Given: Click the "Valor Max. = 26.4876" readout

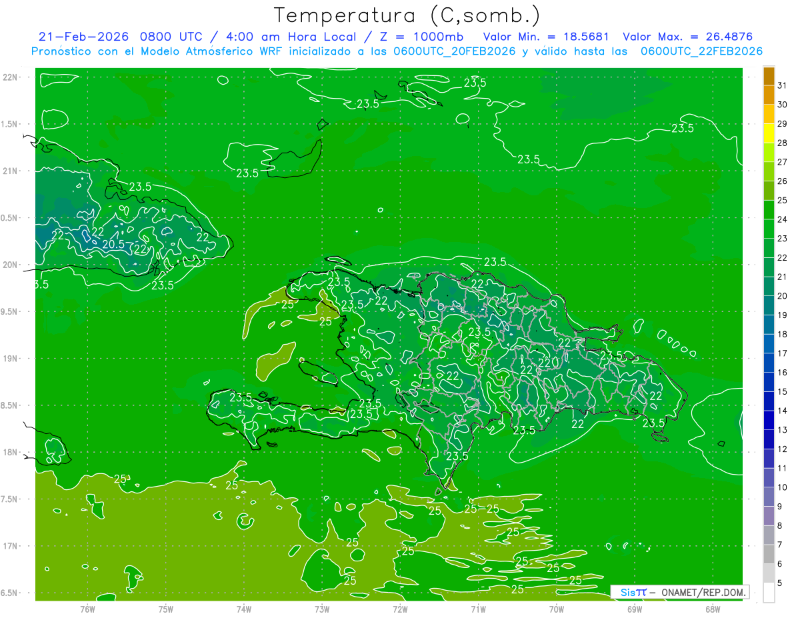Looking at the screenshot, I should pyautogui.click(x=687, y=37).
